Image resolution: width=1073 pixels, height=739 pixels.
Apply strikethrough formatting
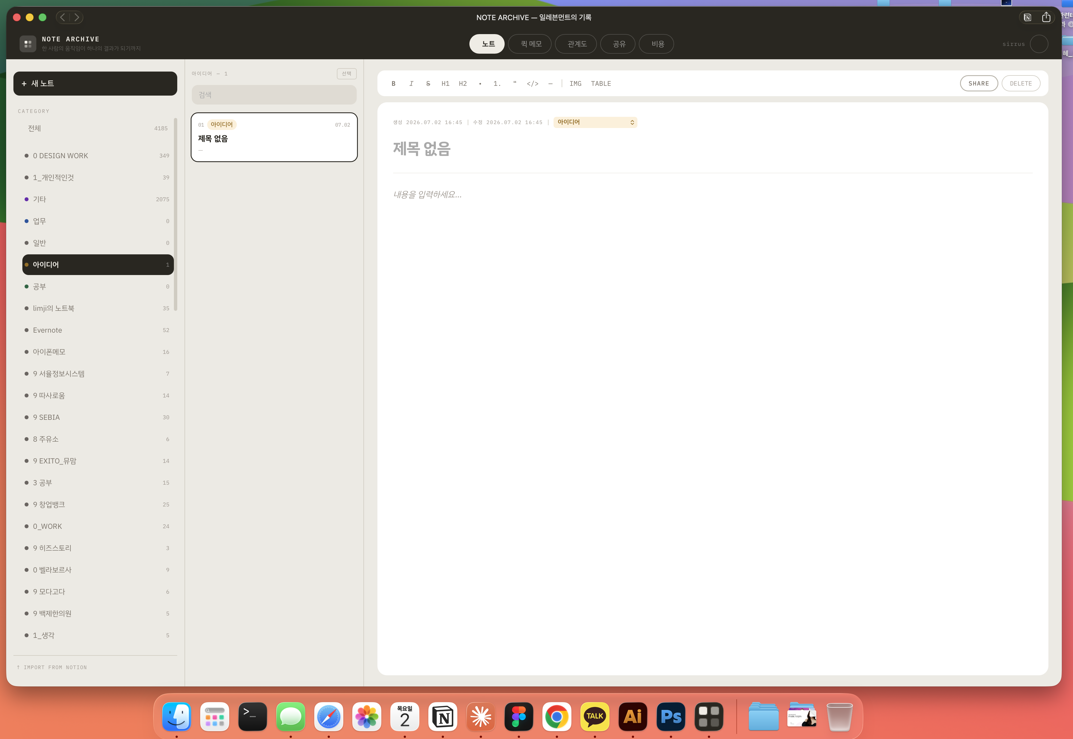pos(428,83)
